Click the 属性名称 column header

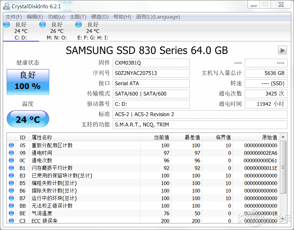[x=85, y=137]
